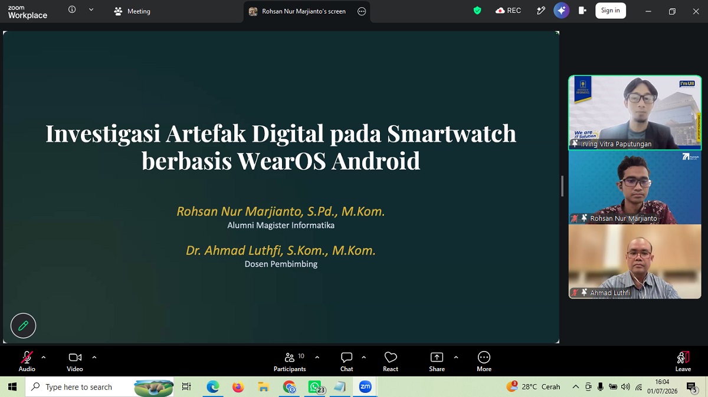The height and width of the screenshot is (397, 708).
Task: Click the Meet Now camera tray icon
Action: click(x=588, y=387)
